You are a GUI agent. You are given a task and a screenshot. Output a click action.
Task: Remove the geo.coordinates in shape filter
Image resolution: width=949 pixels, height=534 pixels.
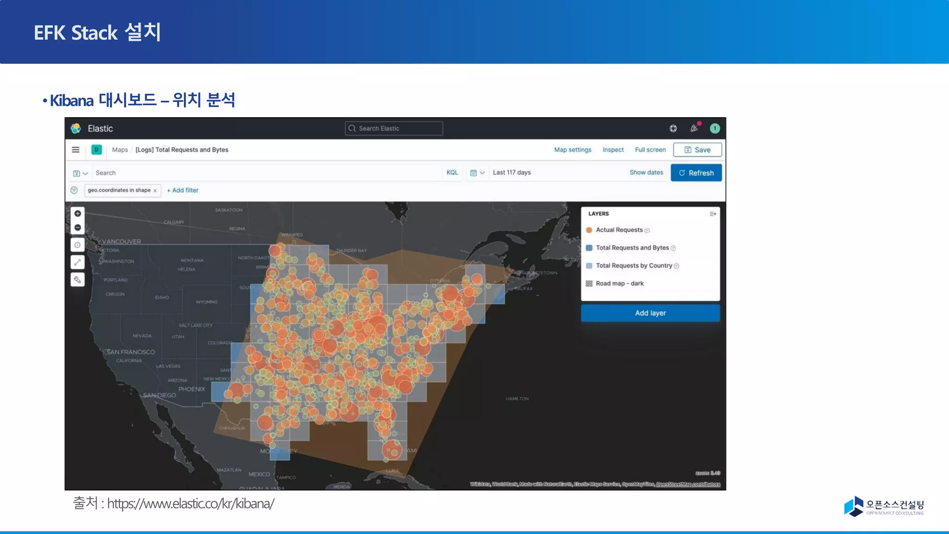[x=155, y=191]
